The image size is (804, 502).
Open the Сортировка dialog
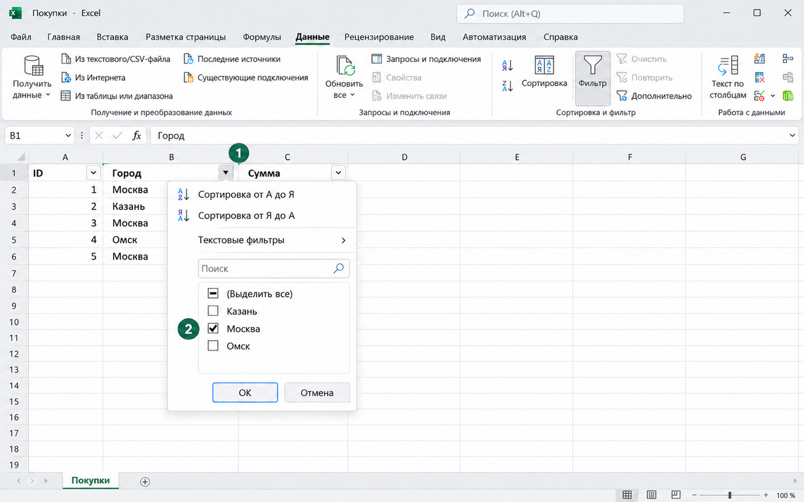coord(544,73)
